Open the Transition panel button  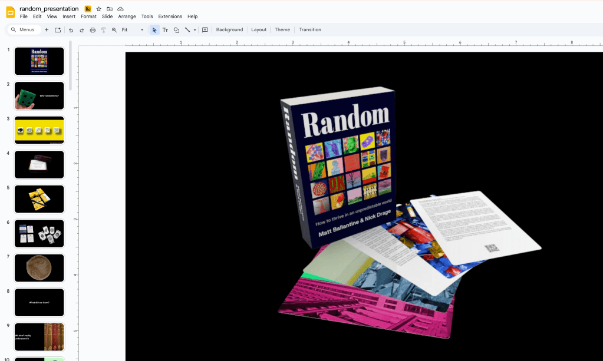tap(309, 29)
